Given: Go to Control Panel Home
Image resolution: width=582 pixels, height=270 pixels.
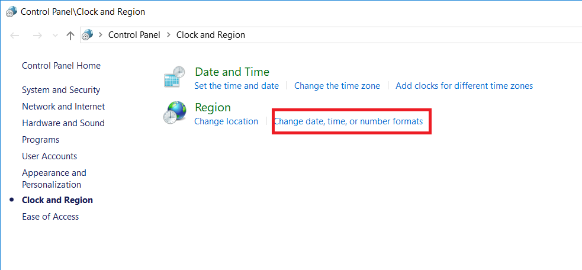Looking at the screenshot, I should [x=61, y=66].
